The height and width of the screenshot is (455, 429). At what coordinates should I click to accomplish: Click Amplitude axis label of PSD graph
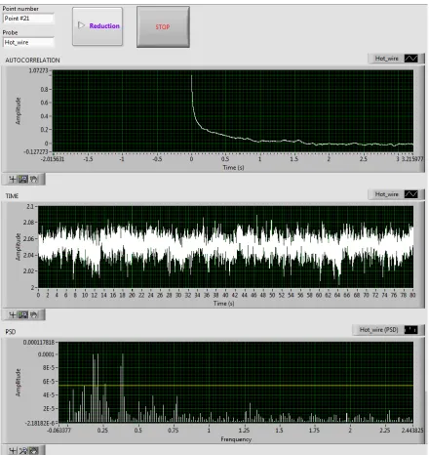(19, 383)
